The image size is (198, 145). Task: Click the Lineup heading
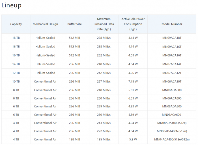11,5
